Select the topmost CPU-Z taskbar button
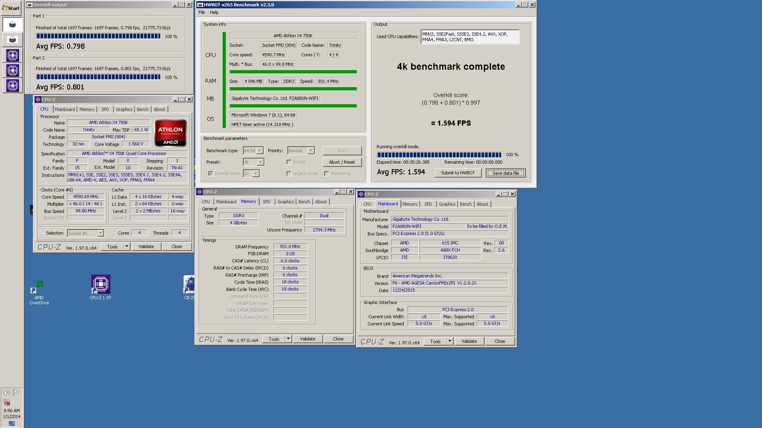This screenshot has height=428, width=762. point(12,55)
